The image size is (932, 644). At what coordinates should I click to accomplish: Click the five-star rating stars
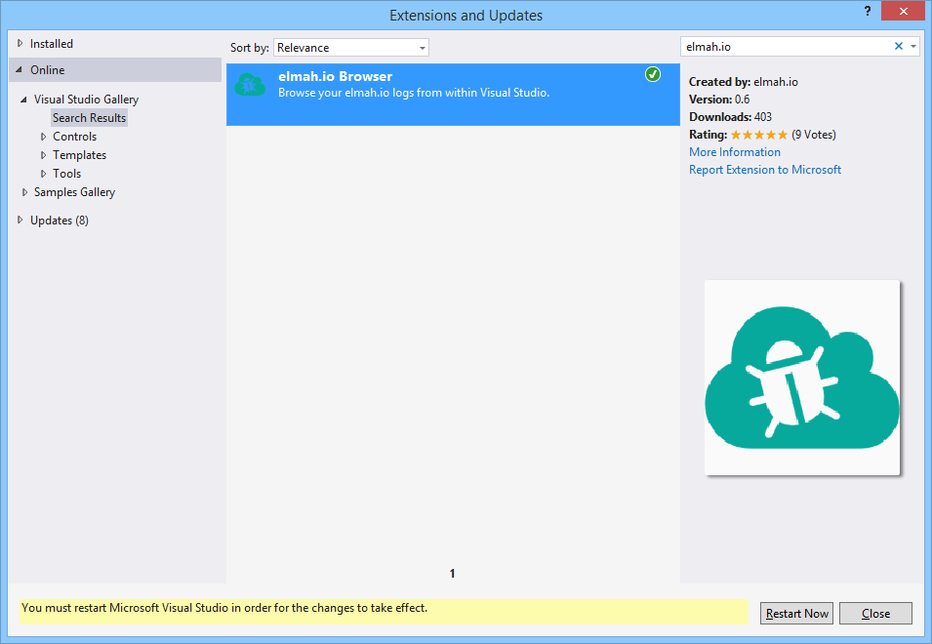pyautogui.click(x=760, y=135)
